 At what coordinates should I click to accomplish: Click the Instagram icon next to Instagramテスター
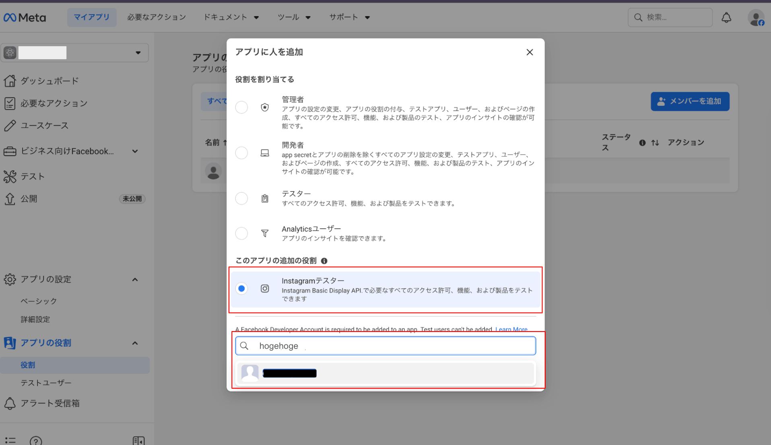[265, 288]
